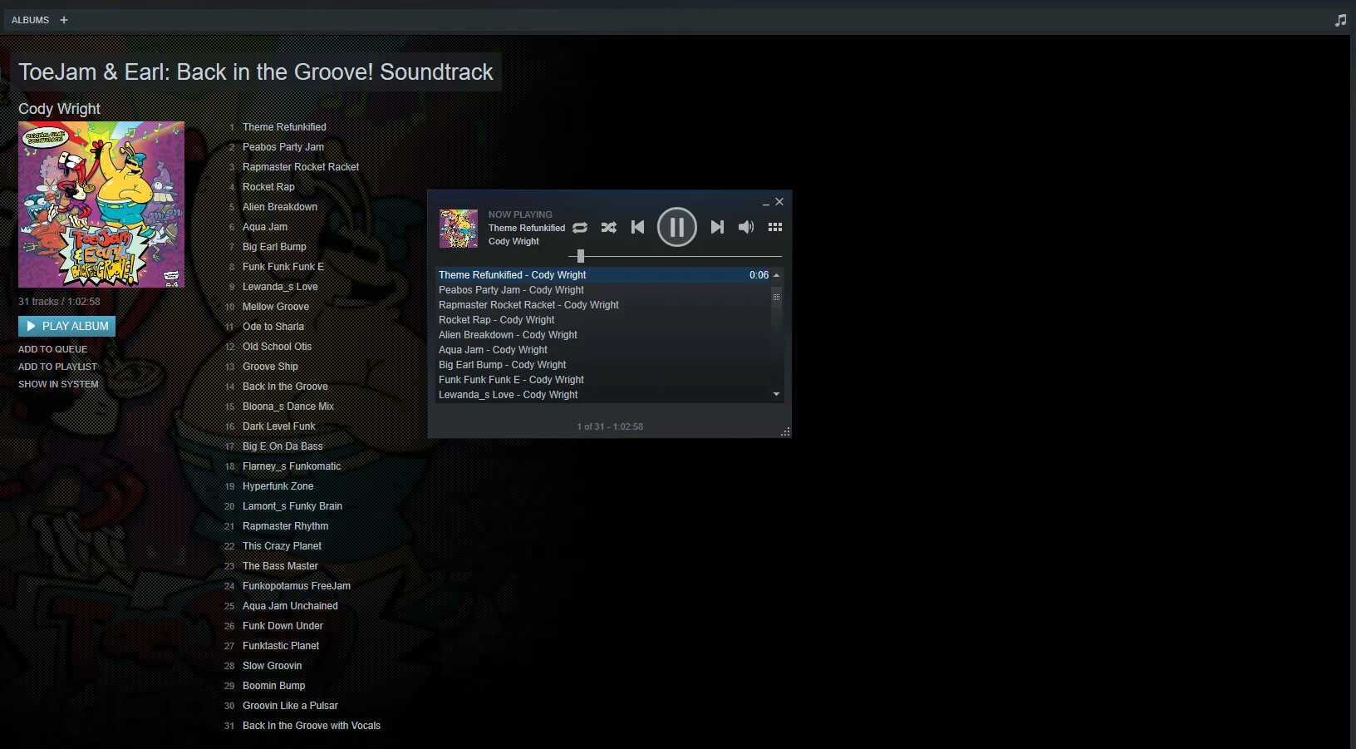Screen dimensions: 1356x749
Task: Click ADD TO PLAYLIST
Action: click(x=57, y=367)
